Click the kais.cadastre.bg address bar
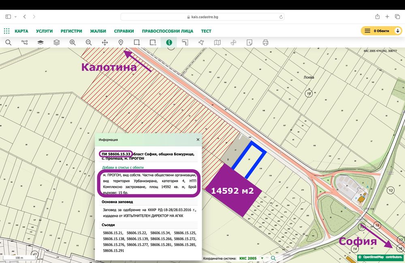Viewport: 405px width, 263px height. [202, 17]
